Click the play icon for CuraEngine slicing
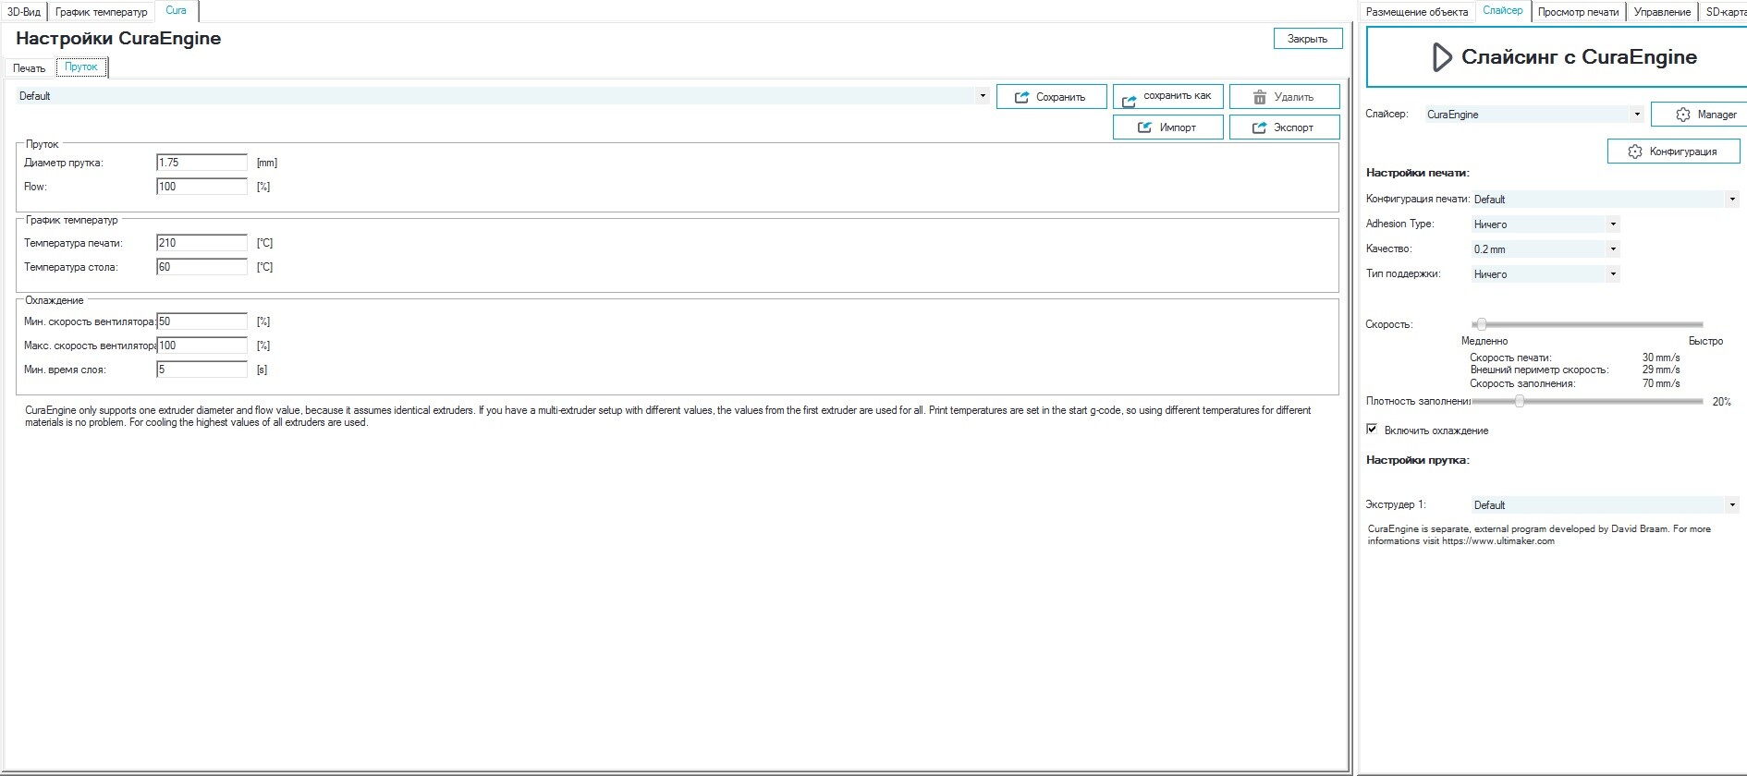 1441,57
